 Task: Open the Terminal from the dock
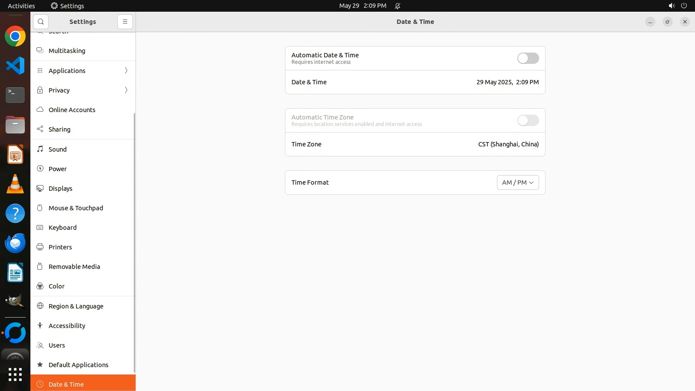(15, 95)
